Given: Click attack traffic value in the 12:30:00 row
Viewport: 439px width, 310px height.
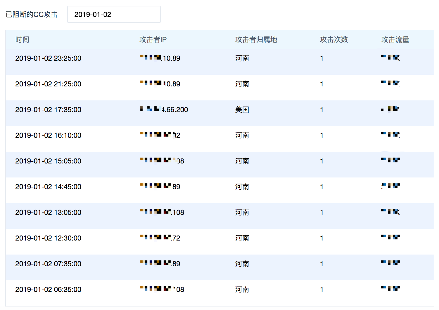Looking at the screenshot, I should click(x=390, y=237).
